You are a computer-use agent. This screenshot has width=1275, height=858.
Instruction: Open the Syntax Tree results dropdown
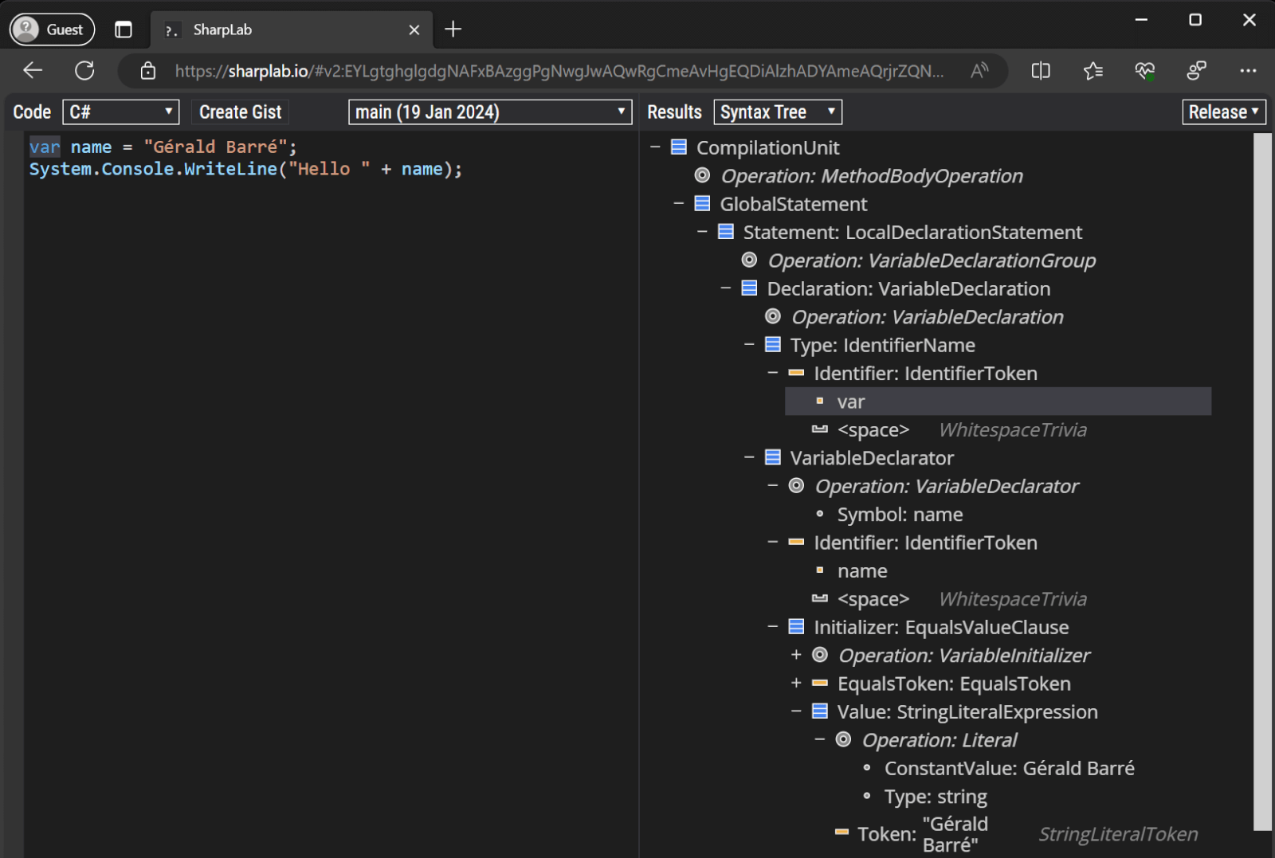click(777, 112)
